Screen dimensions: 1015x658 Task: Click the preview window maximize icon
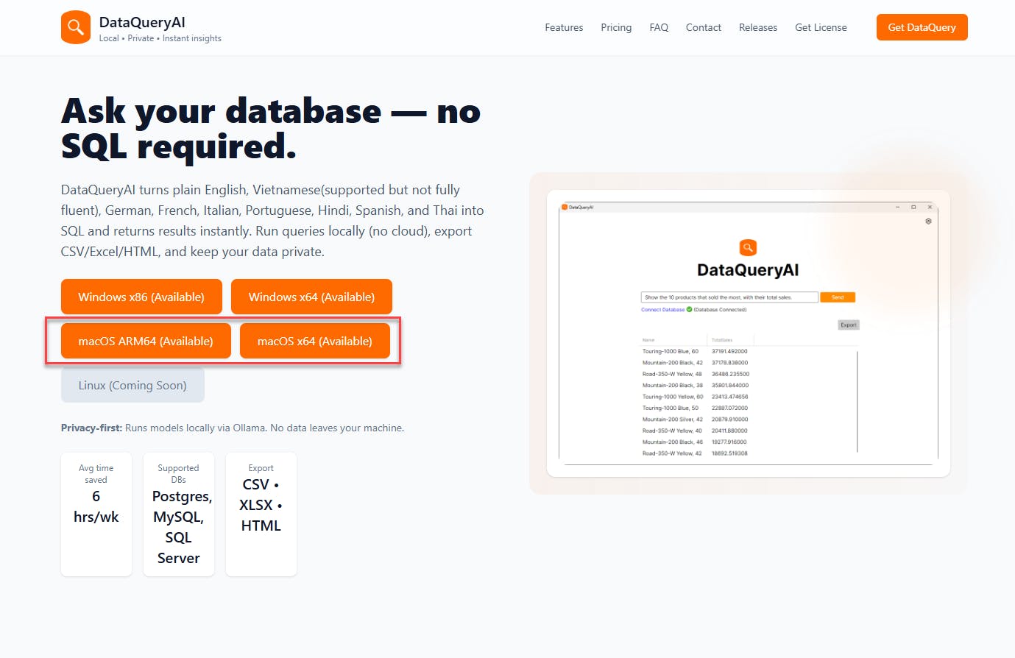coord(913,207)
